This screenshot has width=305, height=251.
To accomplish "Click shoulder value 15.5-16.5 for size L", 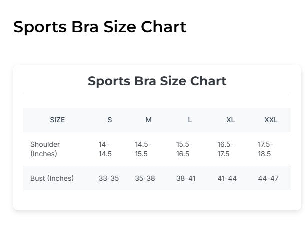I will 184,149.
